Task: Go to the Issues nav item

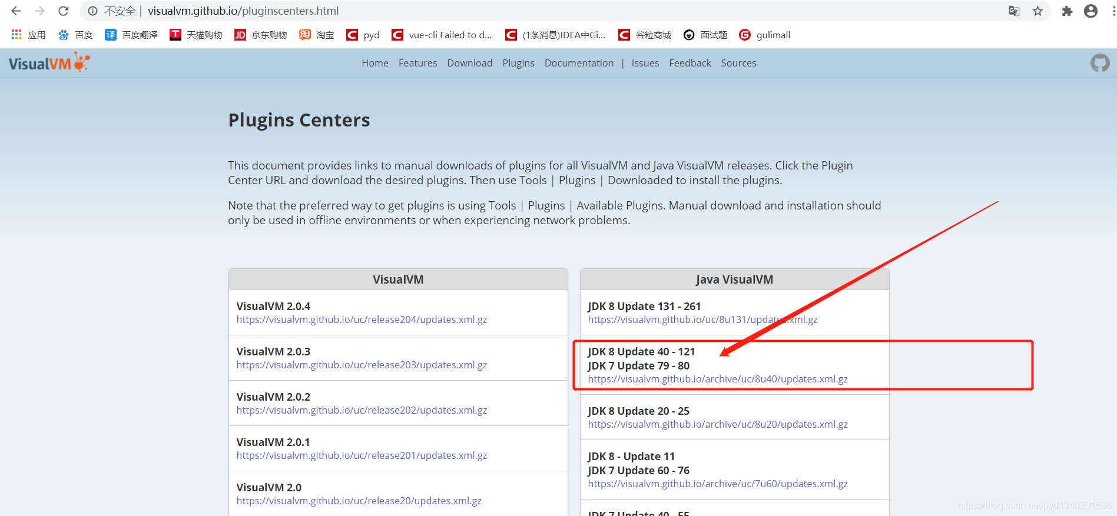Action: [x=645, y=63]
